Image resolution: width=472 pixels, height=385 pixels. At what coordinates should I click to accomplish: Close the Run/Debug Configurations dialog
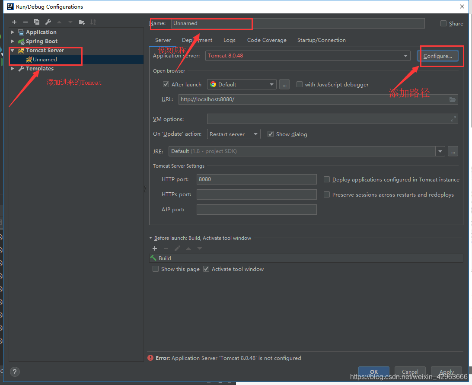coord(462,6)
